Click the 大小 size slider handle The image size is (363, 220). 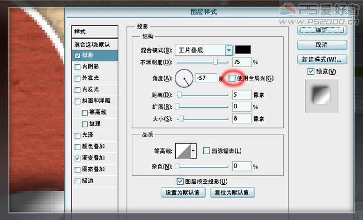coord(181,118)
